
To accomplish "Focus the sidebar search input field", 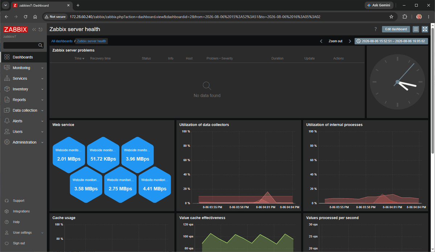I will click(21, 45).
